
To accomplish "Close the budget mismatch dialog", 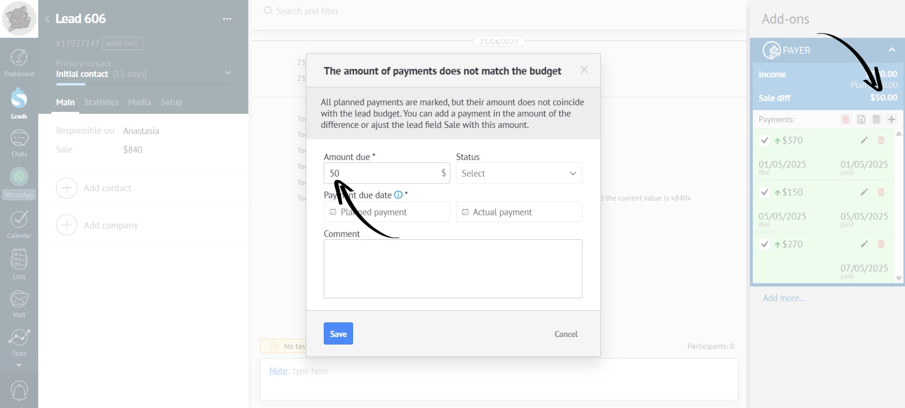I will pos(584,70).
